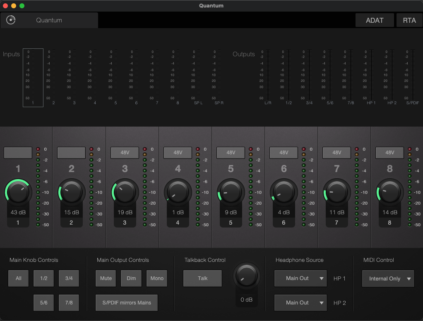Toggle phantom power on channel 2
This screenshot has width=423, height=321.
click(x=71, y=153)
